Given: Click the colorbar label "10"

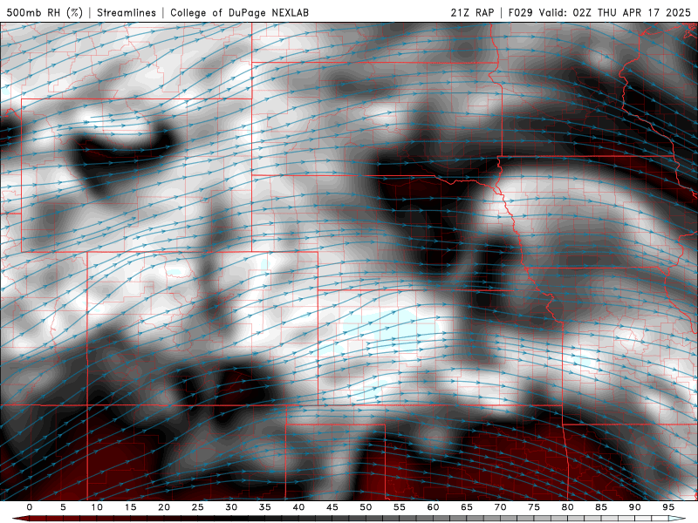Looking at the screenshot, I should (97, 507).
